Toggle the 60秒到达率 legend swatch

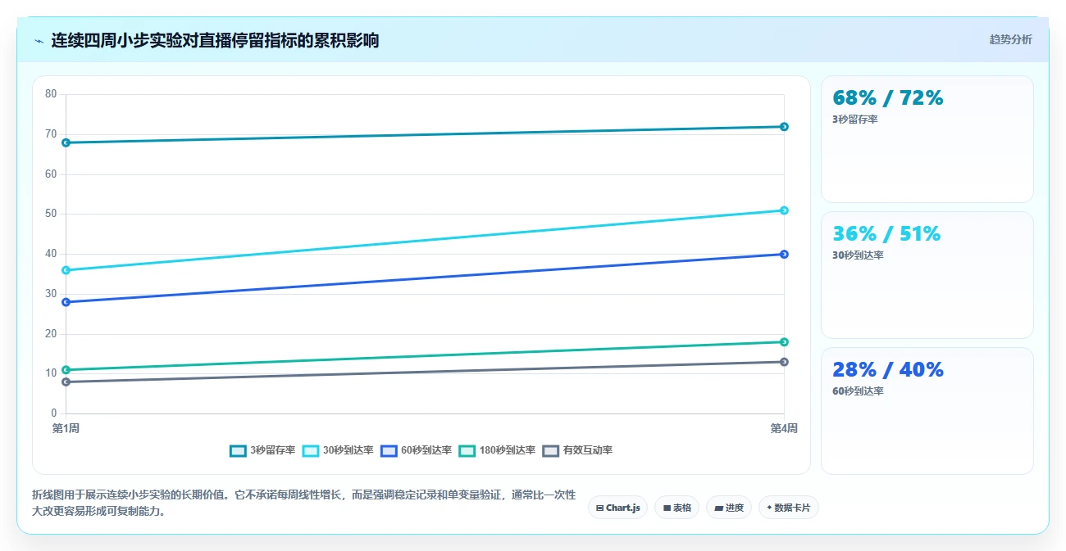[x=389, y=450]
